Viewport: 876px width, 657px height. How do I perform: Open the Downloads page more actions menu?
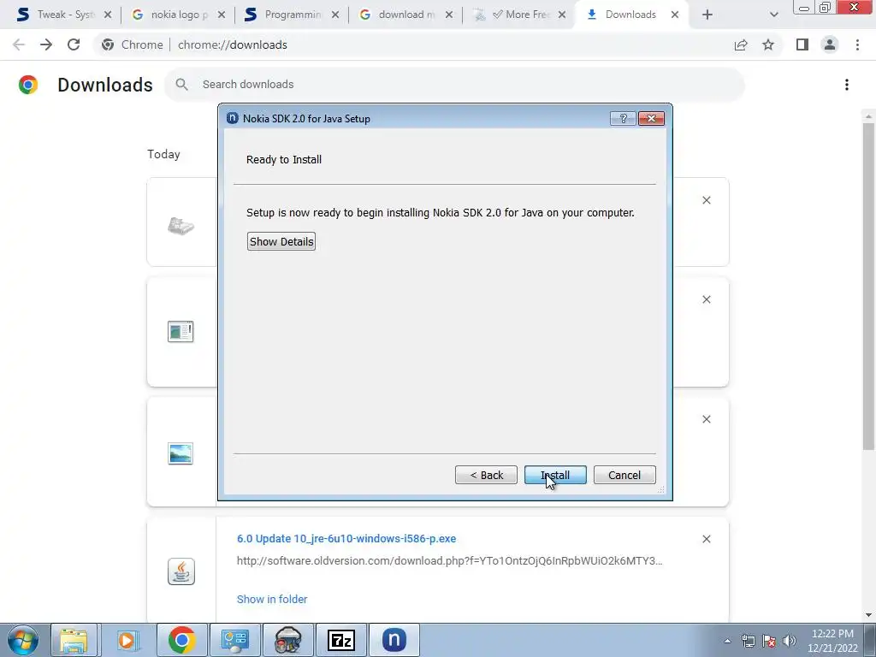click(x=846, y=85)
